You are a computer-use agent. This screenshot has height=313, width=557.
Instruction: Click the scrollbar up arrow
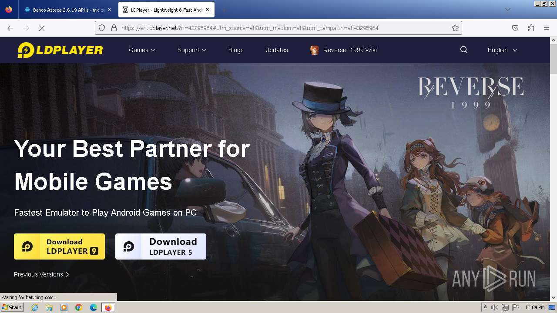(554, 40)
